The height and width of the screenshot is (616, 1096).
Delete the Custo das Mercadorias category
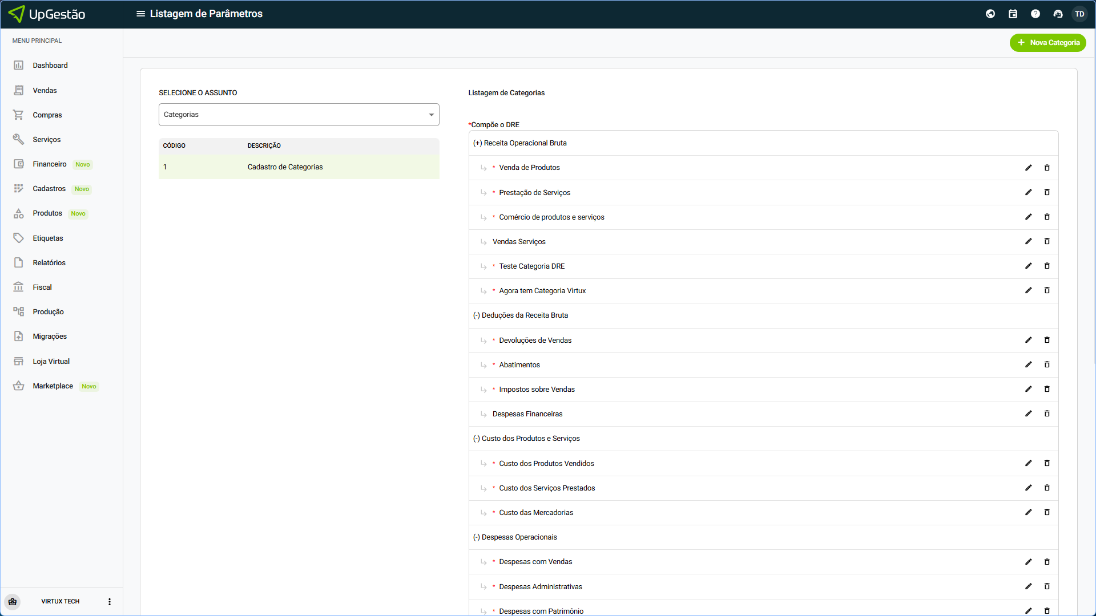coord(1047,512)
